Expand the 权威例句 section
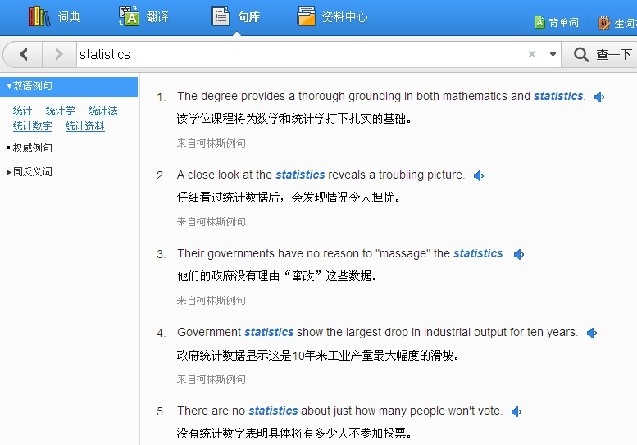The image size is (637, 445). (31, 148)
